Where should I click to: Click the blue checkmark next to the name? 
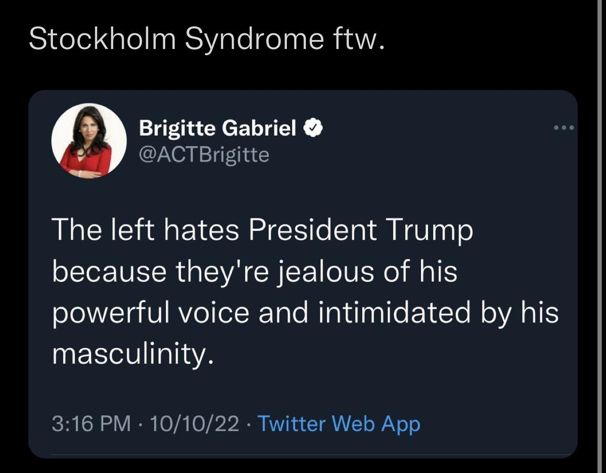(x=313, y=126)
